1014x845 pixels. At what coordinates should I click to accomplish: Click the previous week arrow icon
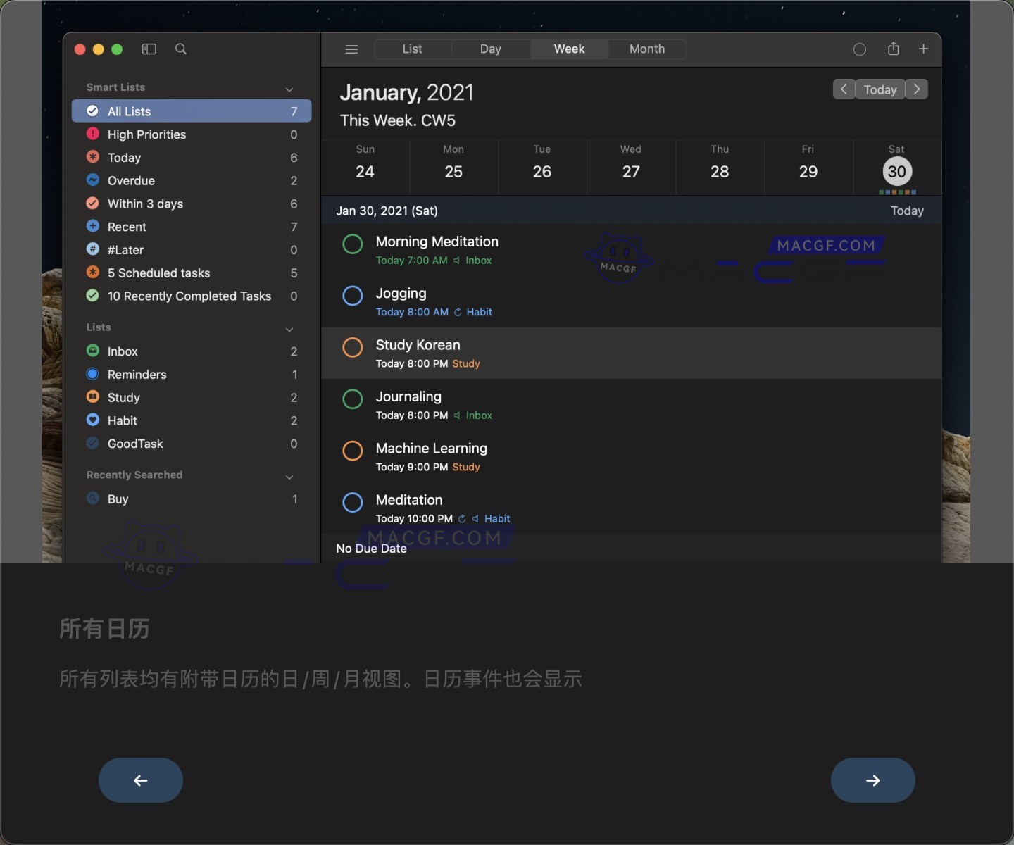pyautogui.click(x=844, y=89)
